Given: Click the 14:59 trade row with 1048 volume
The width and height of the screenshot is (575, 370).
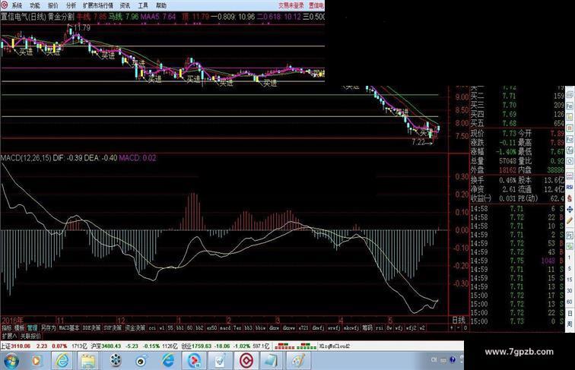Looking at the screenshot, I should 517,261.
